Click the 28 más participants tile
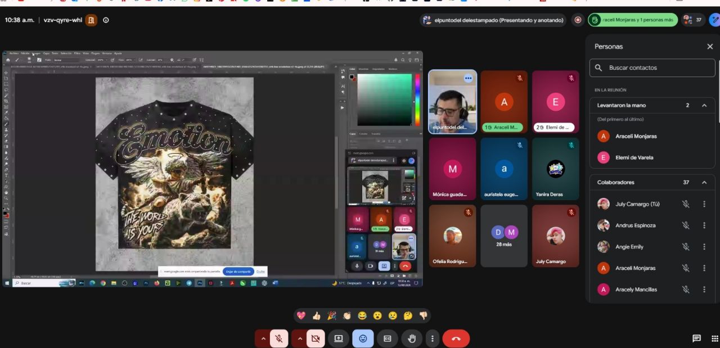 504,236
